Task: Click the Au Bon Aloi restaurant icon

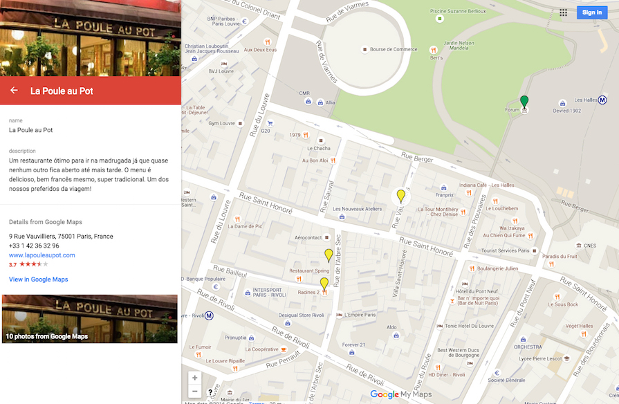Action: coord(333,160)
